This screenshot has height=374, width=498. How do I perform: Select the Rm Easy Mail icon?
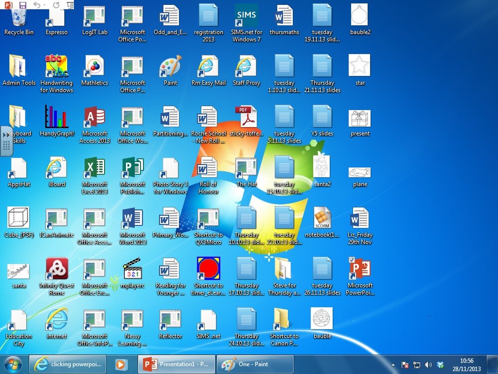208,66
